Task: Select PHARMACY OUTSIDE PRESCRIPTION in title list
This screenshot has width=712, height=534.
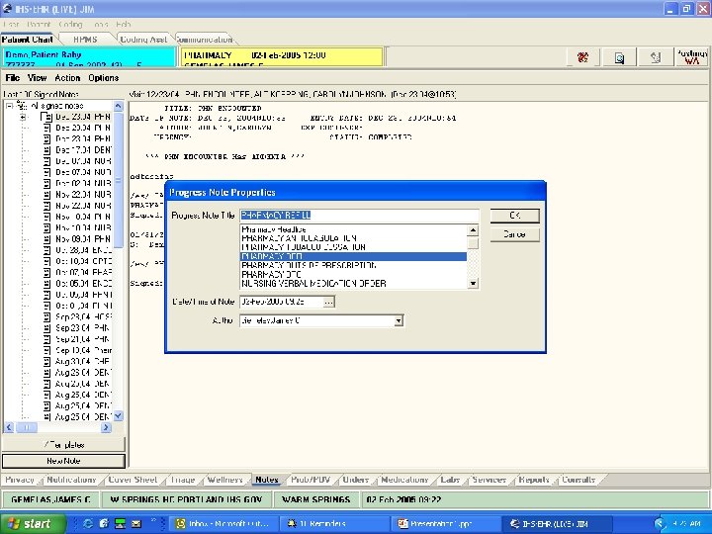Action: click(353, 266)
